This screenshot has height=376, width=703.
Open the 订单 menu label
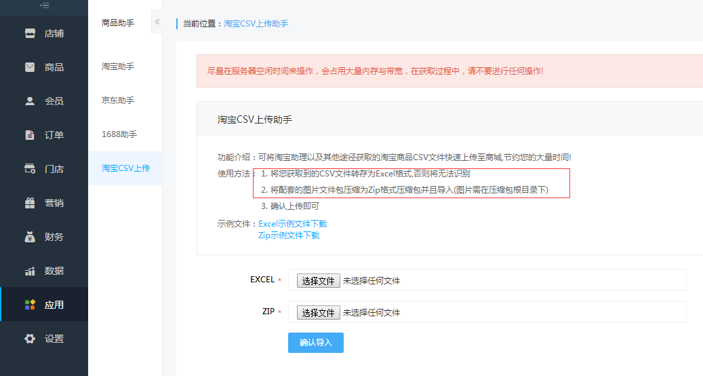pyautogui.click(x=54, y=135)
